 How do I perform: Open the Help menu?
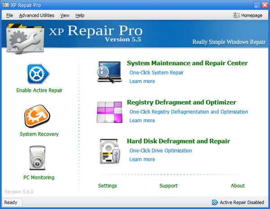click(x=80, y=15)
